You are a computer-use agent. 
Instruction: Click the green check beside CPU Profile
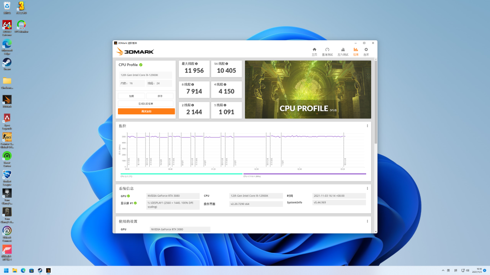coord(141,65)
